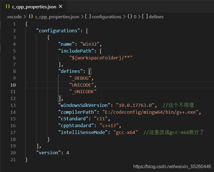The image size is (214, 172).
Task: Click the "configurations" key on line 2
Action: point(58,31)
